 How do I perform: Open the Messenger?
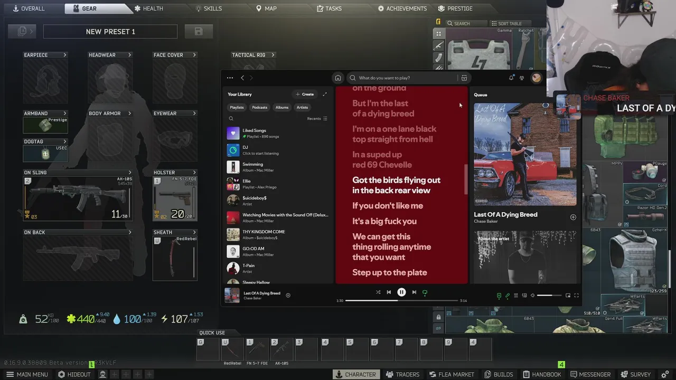[x=589, y=374]
